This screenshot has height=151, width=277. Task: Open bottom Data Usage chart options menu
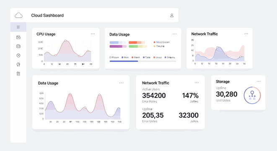pyautogui.click(x=122, y=83)
